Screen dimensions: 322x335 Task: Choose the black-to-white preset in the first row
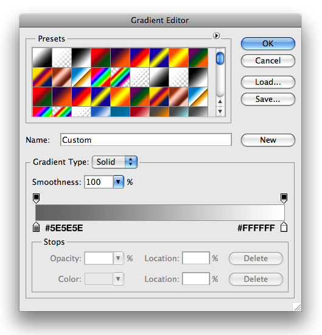tap(81, 58)
